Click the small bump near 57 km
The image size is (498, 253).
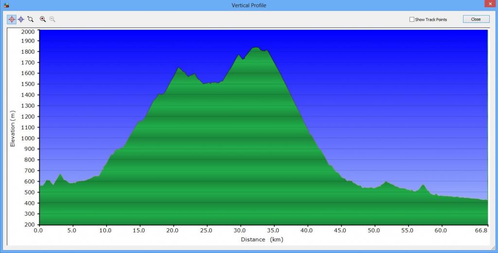pyautogui.click(x=423, y=186)
